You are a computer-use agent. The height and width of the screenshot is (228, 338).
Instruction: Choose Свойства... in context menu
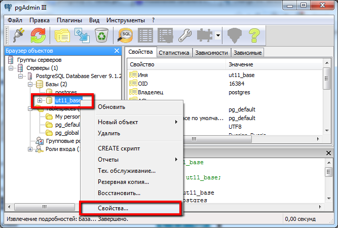(x=132, y=208)
